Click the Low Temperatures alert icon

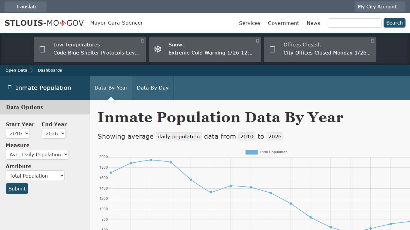pyautogui.click(x=42, y=49)
